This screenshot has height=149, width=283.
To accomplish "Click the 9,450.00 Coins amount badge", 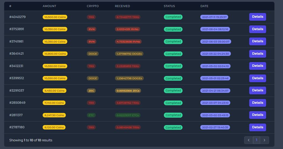I will coord(55,91).
